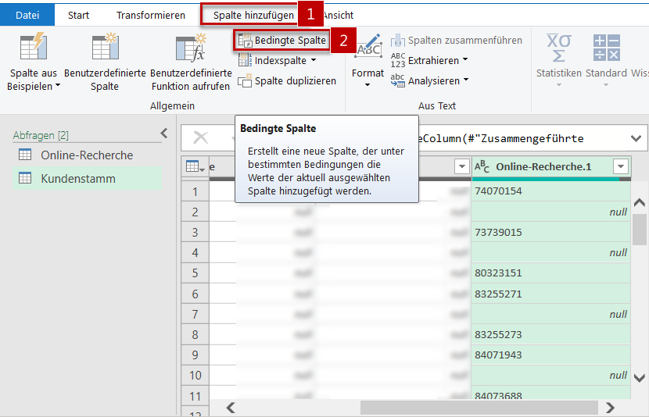Click the Abfragen [2] heading

point(41,135)
